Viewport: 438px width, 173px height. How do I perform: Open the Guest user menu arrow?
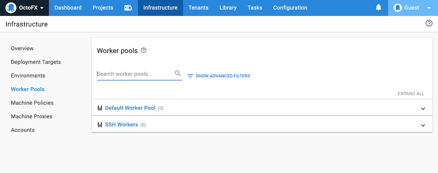click(429, 8)
